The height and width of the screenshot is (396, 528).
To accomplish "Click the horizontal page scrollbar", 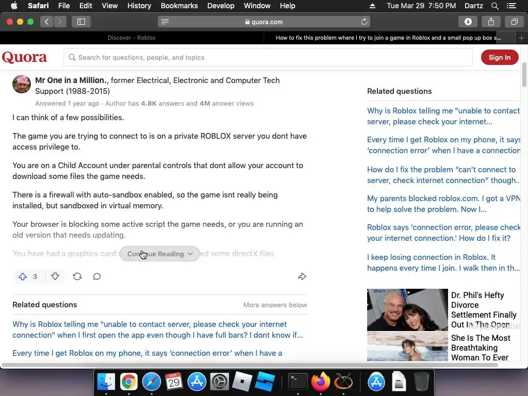I will click(x=250, y=365).
